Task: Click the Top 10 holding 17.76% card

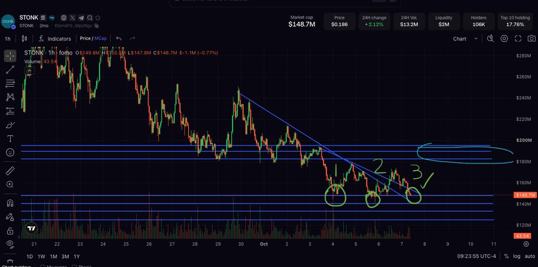Action: pyautogui.click(x=515, y=22)
